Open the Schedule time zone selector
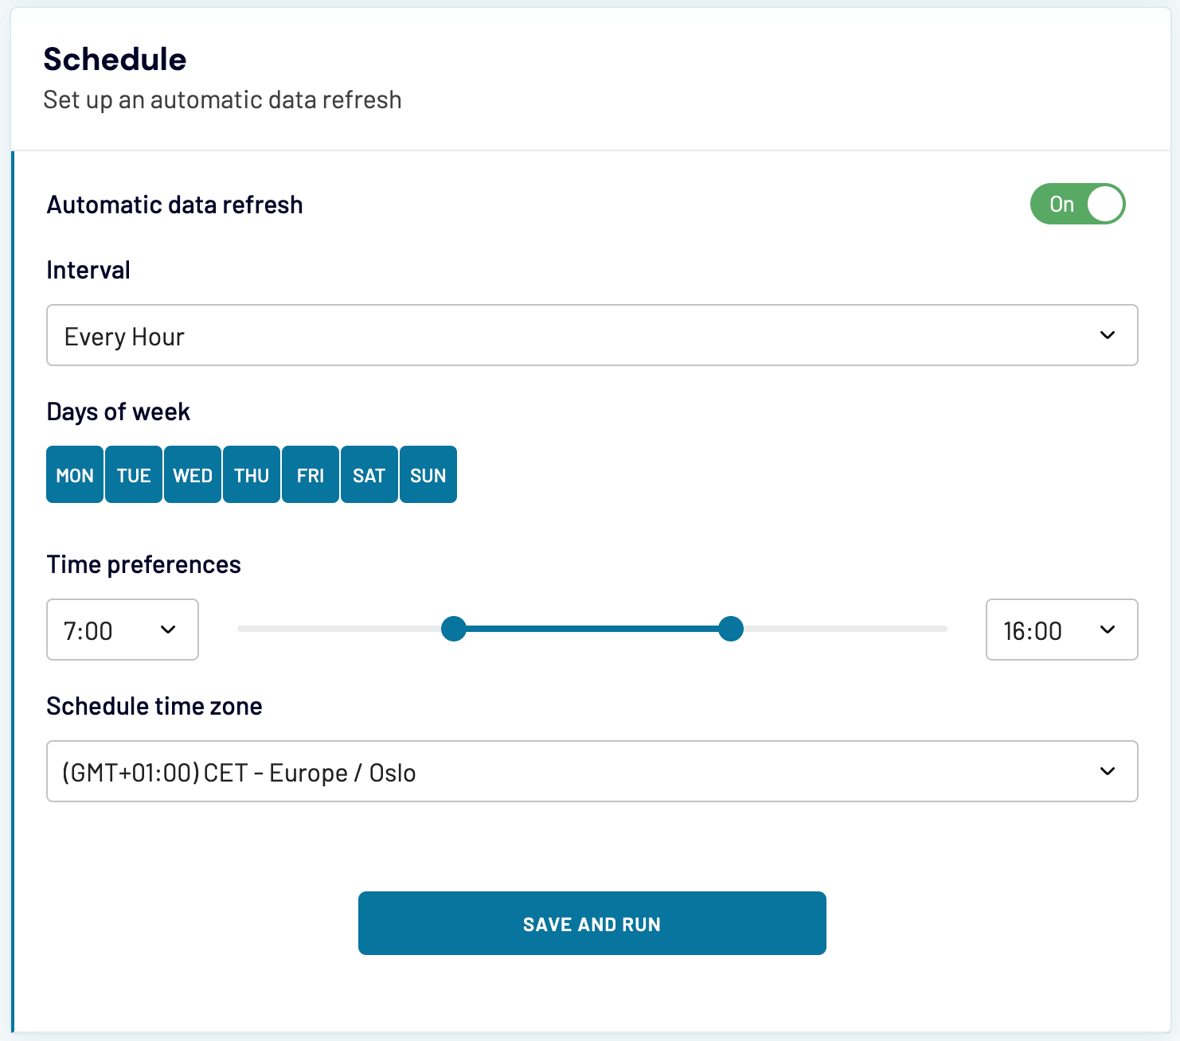The width and height of the screenshot is (1180, 1041). click(x=592, y=771)
